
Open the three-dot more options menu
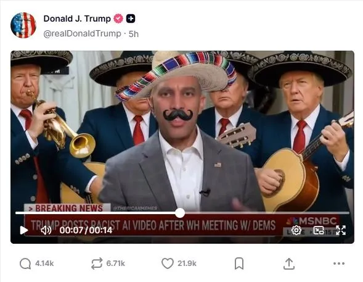click(339, 263)
